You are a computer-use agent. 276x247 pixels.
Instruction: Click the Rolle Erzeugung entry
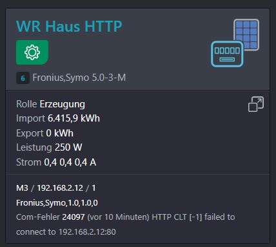pyautogui.click(x=50, y=104)
